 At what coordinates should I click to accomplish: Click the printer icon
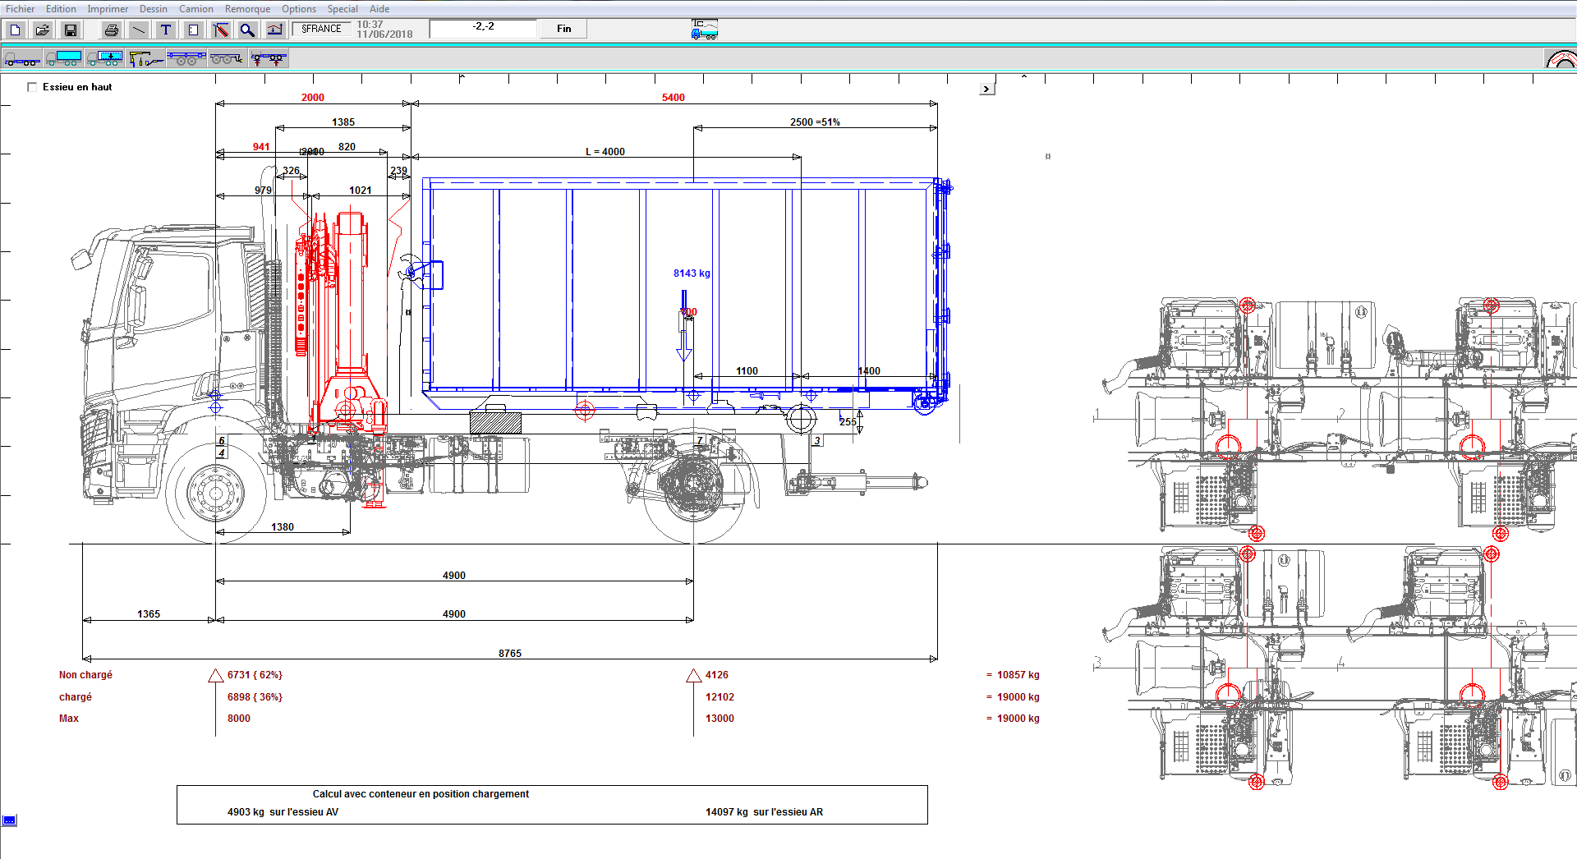[112, 30]
